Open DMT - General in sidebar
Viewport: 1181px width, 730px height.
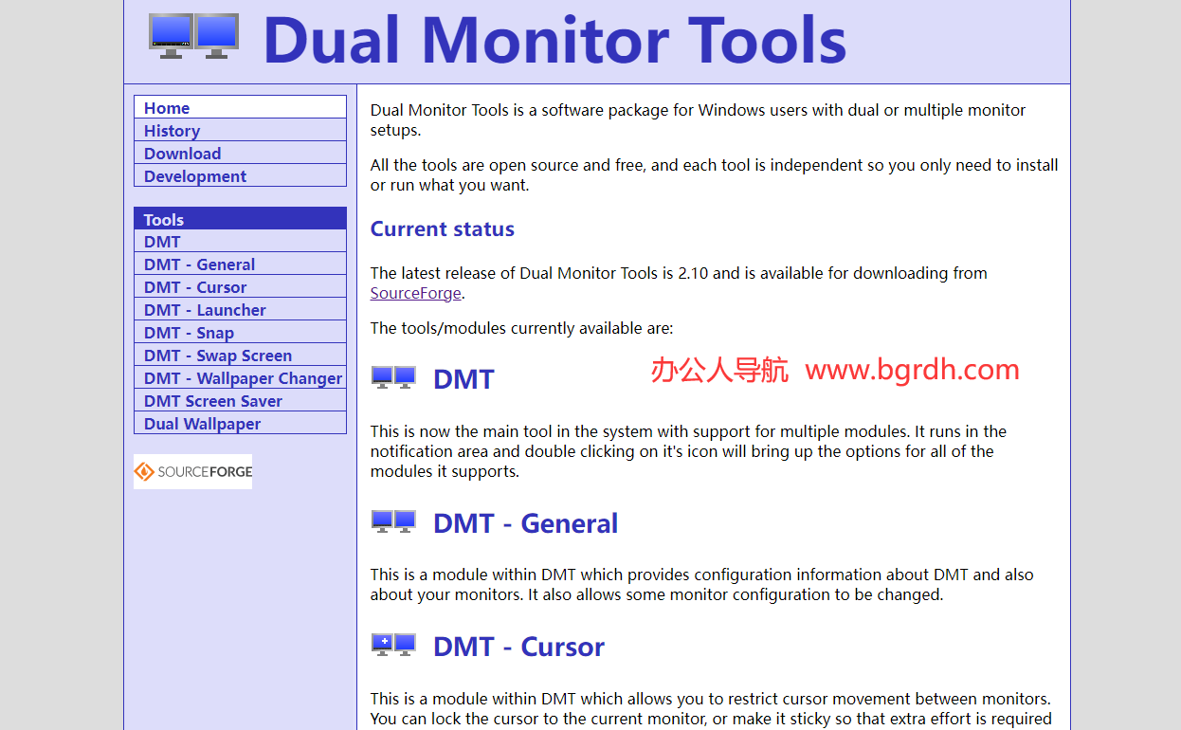click(x=240, y=264)
